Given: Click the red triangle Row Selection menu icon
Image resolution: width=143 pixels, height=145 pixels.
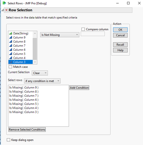Looking at the screenshot, I should (7, 10).
